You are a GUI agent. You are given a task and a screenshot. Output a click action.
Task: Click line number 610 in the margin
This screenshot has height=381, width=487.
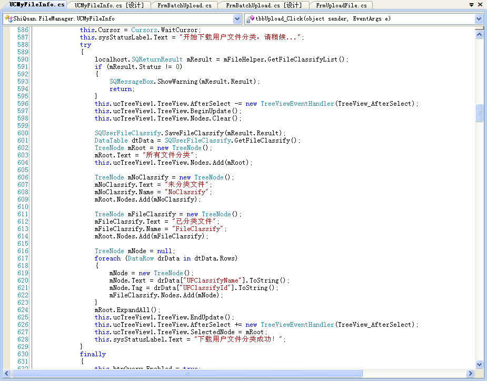tap(23, 207)
